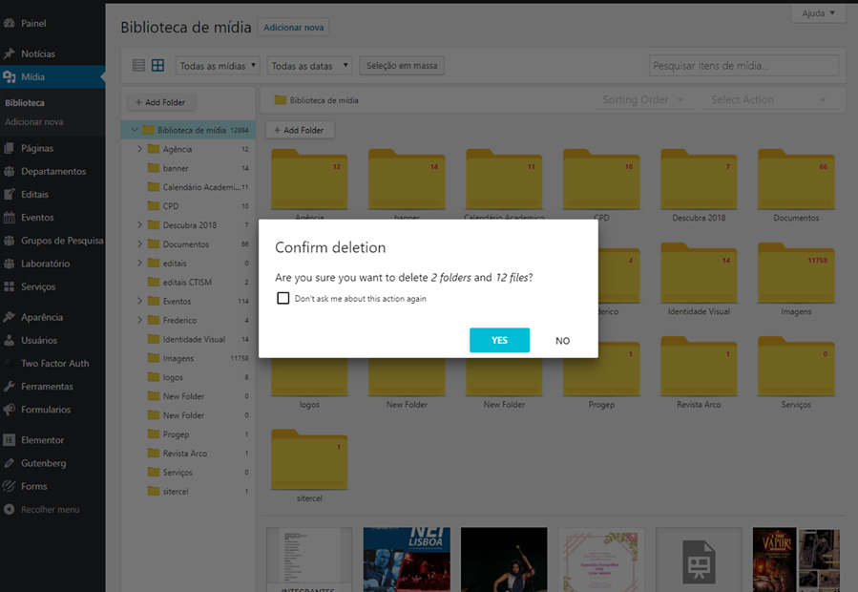Go to Usuários in the sidebar menu
Viewport: 858px width, 592px height.
[39, 340]
